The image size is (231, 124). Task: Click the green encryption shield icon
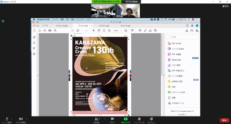pos(3,21)
